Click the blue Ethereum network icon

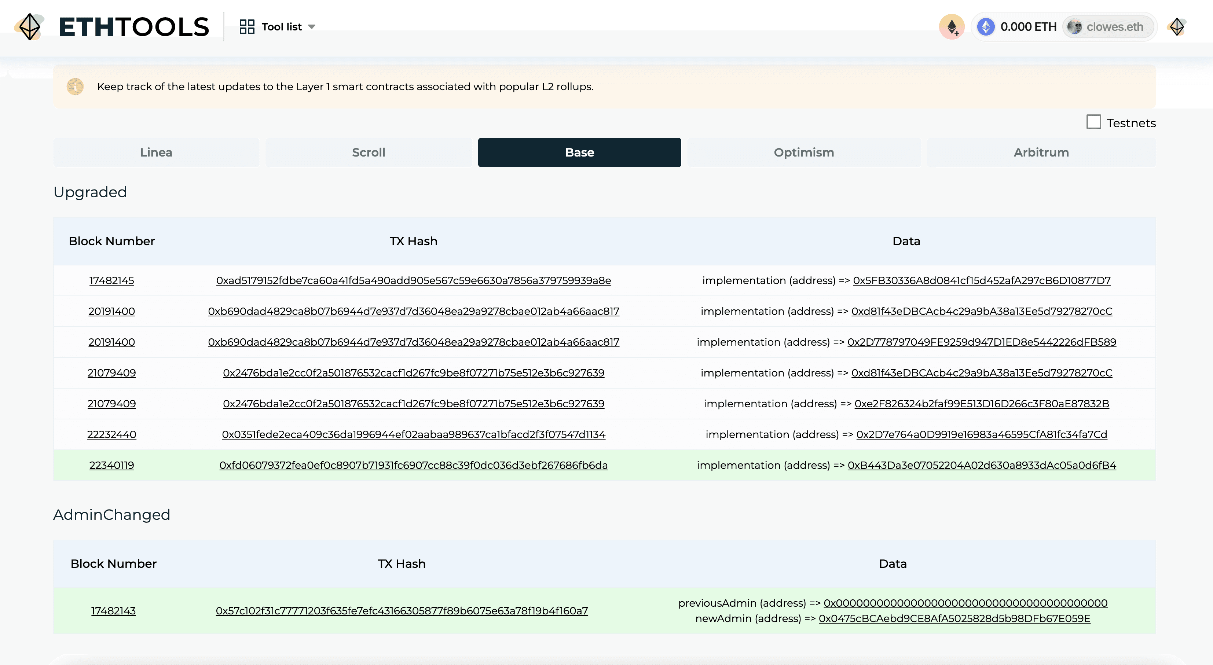point(986,27)
